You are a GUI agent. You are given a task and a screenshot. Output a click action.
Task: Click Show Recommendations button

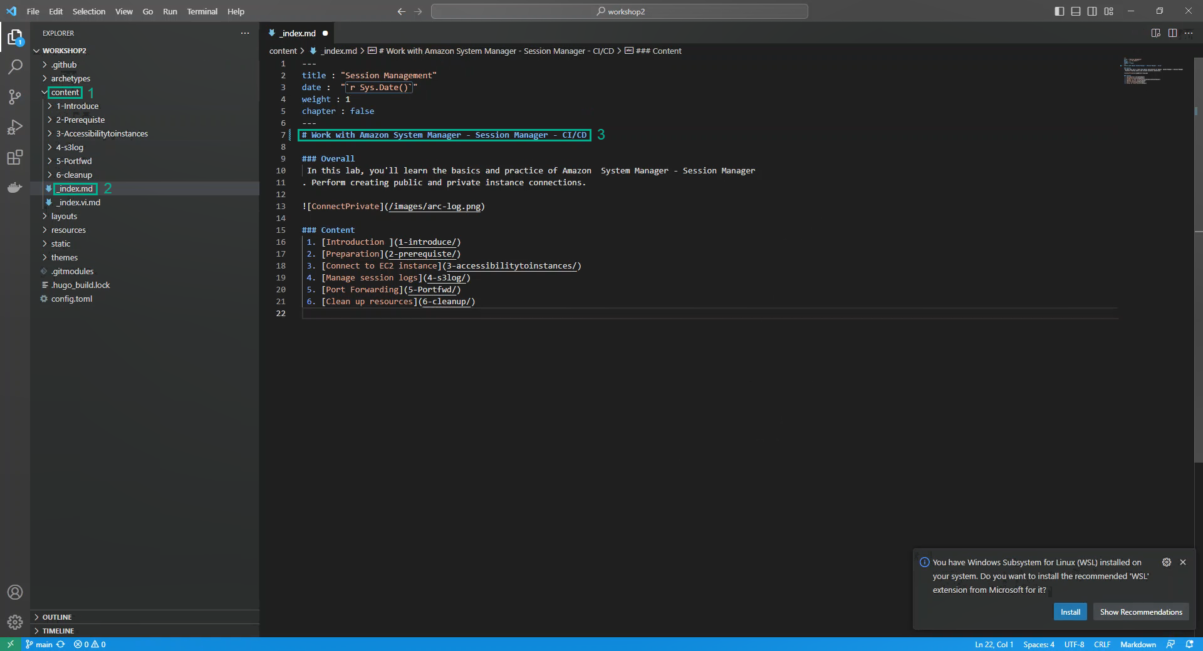[1141, 612]
